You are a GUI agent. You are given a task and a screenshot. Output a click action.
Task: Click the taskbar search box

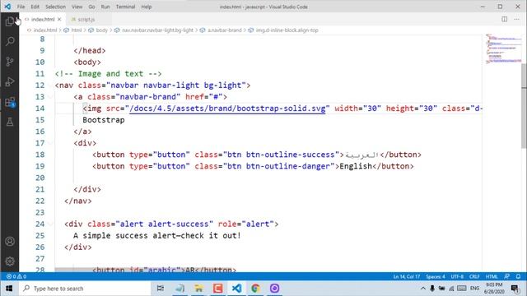[x=84, y=289]
